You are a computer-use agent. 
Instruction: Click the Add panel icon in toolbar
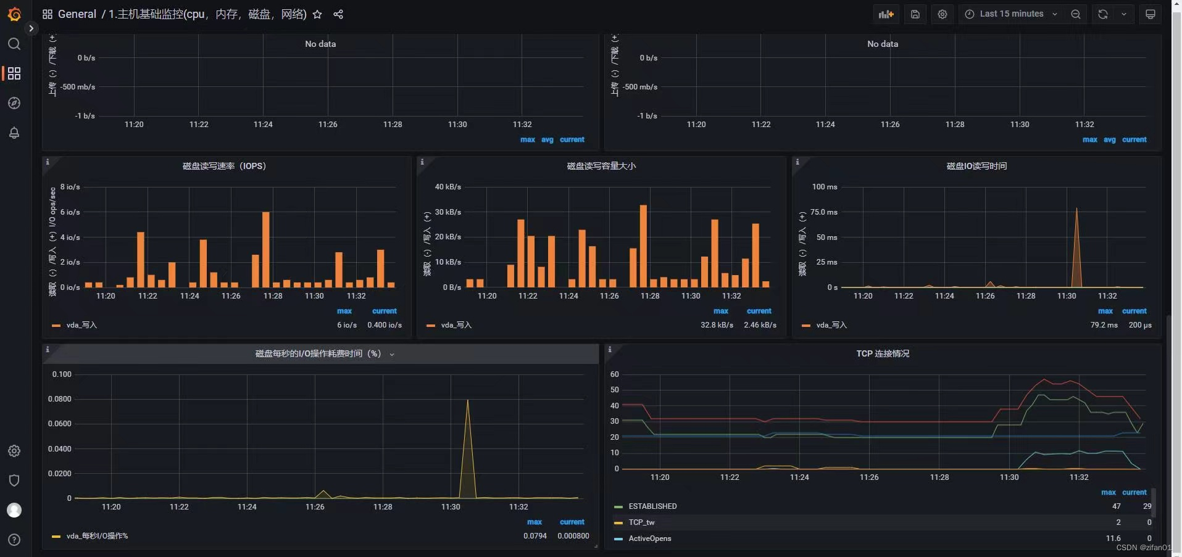coord(886,14)
